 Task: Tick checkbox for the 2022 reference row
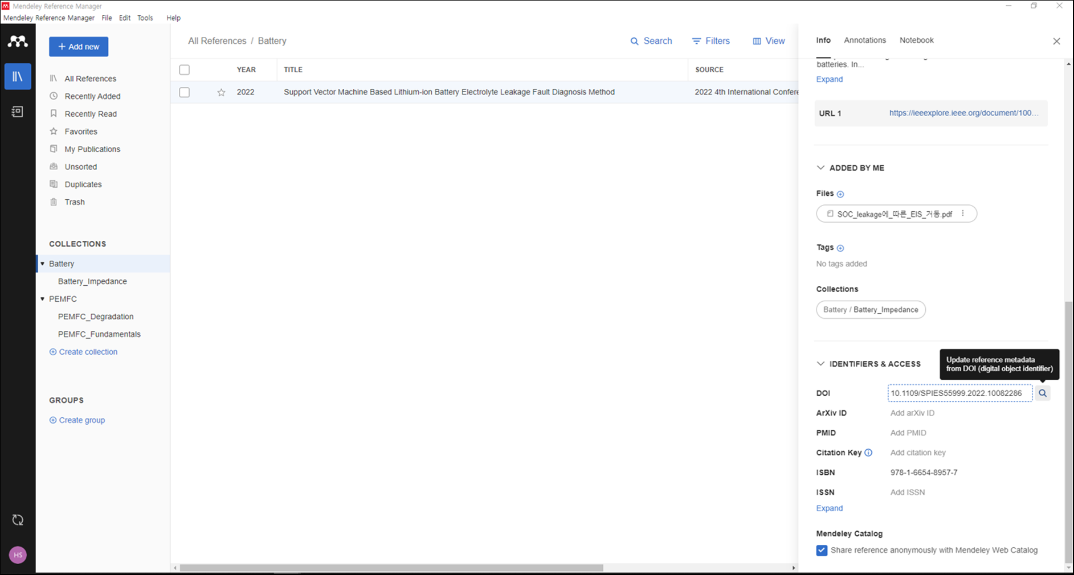pos(184,92)
